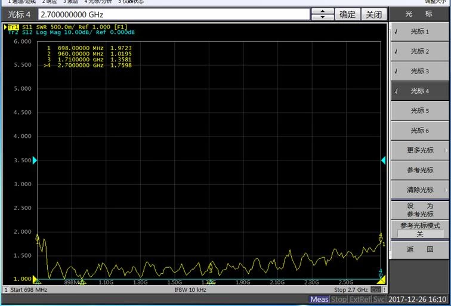451x306 pixels.
Task: Toggle the 光标 2 softkey
Action: click(x=419, y=51)
